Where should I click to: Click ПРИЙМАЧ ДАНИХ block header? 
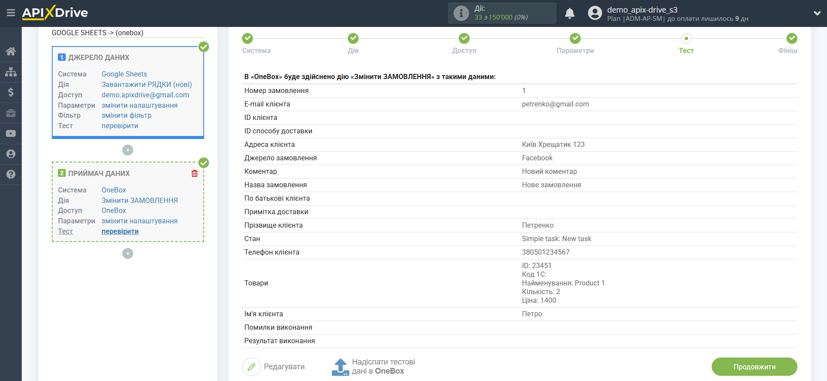click(99, 173)
